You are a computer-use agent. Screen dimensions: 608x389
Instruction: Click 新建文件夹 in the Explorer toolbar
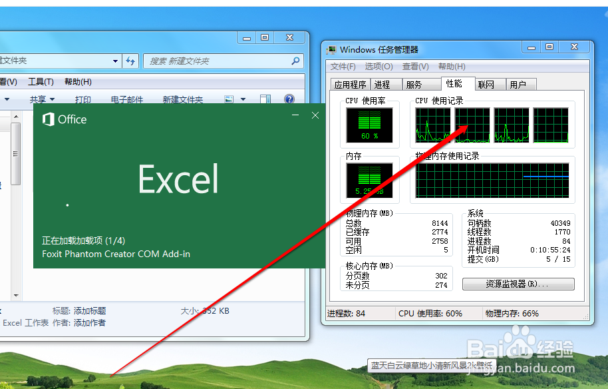(x=183, y=99)
